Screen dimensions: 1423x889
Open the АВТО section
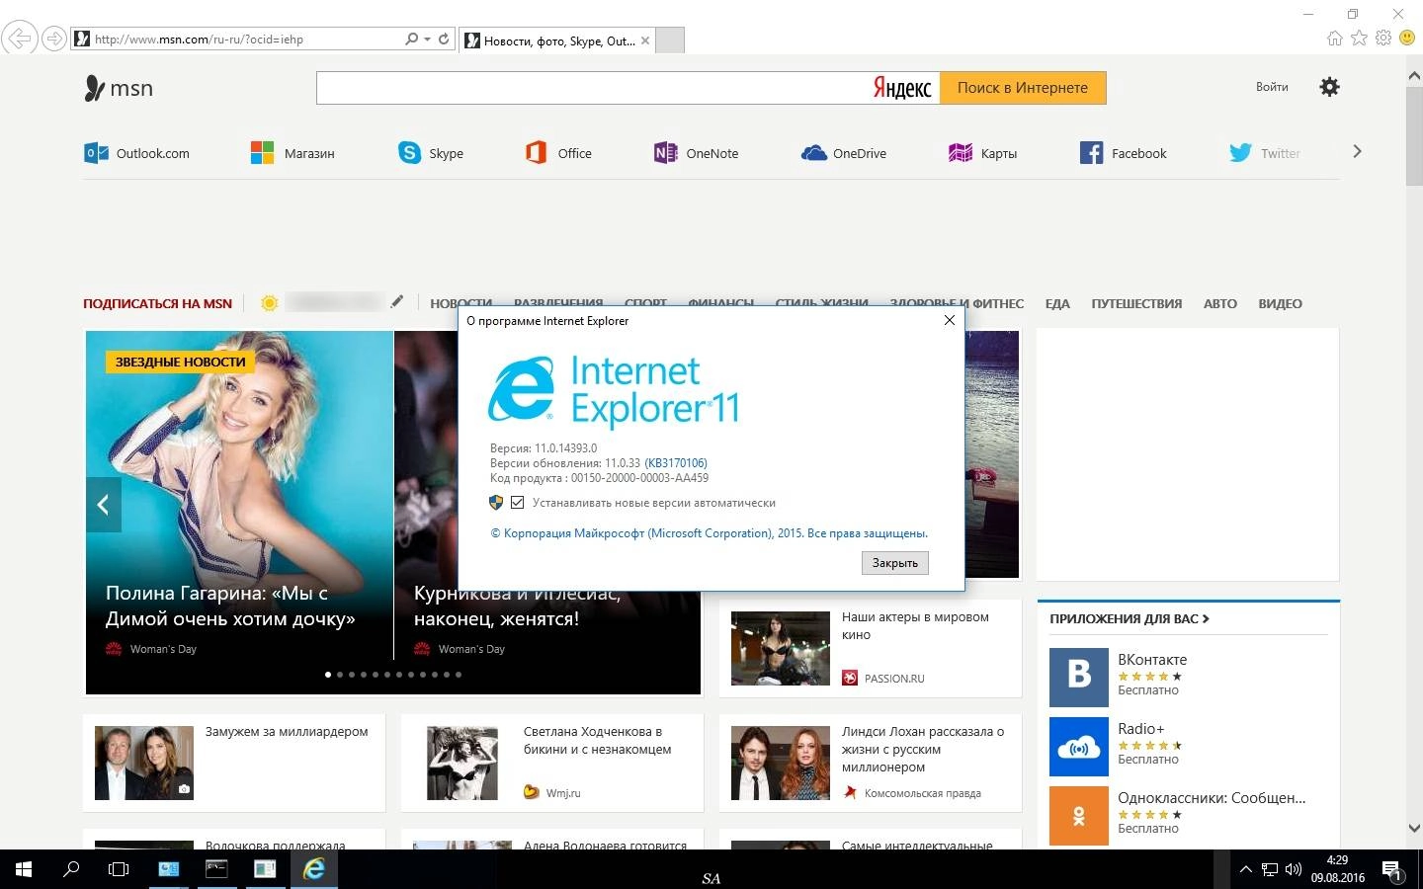(x=1220, y=303)
